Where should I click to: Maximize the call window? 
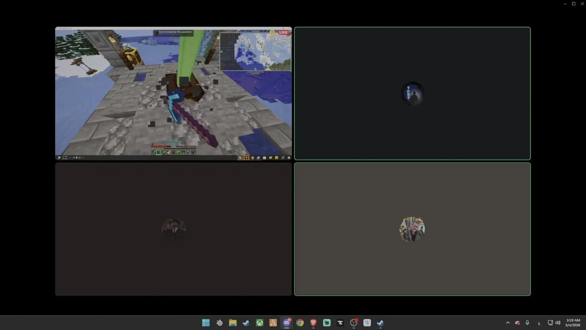[574, 4]
